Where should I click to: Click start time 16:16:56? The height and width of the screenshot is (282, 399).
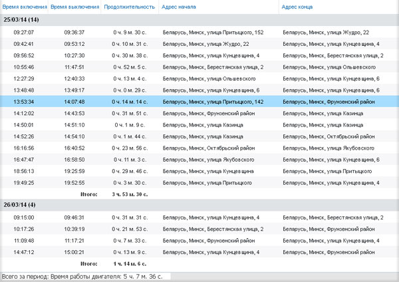pyautogui.click(x=24, y=148)
